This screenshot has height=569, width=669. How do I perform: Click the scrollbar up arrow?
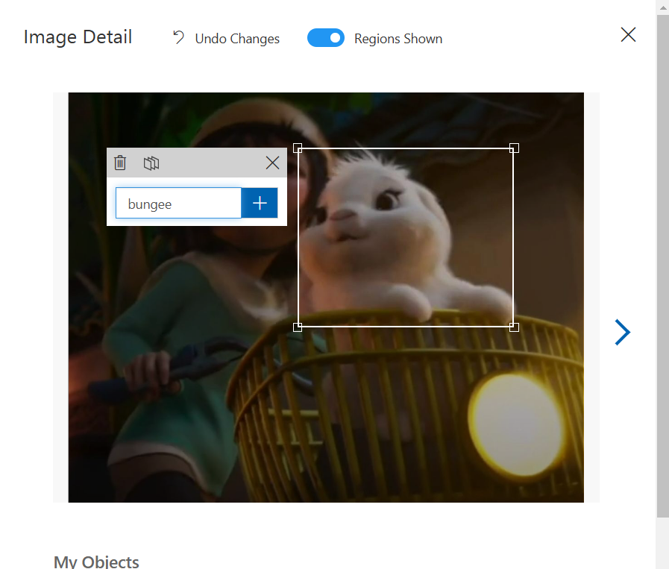coord(662,7)
